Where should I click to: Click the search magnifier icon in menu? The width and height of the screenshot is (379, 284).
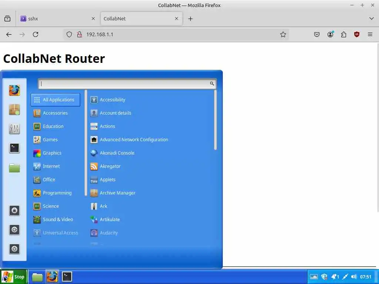tap(212, 84)
